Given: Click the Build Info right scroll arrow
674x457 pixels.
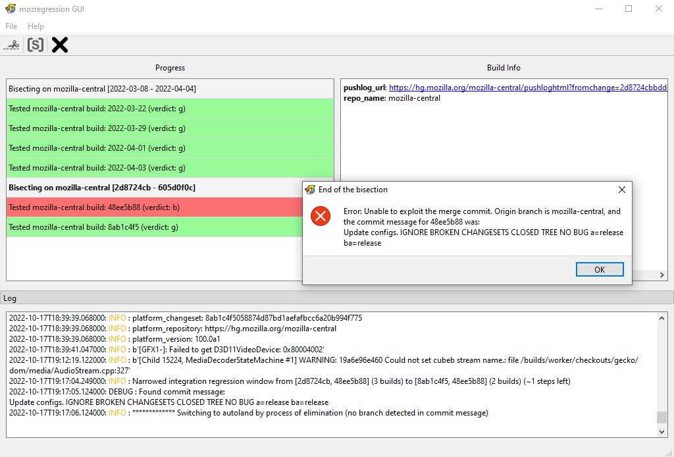Looking at the screenshot, I should [x=662, y=275].
